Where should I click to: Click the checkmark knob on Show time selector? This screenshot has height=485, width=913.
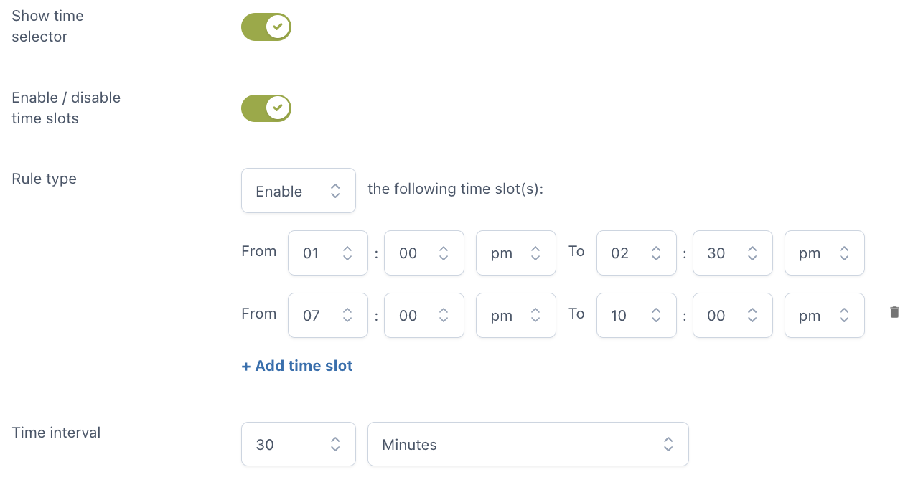click(x=278, y=27)
